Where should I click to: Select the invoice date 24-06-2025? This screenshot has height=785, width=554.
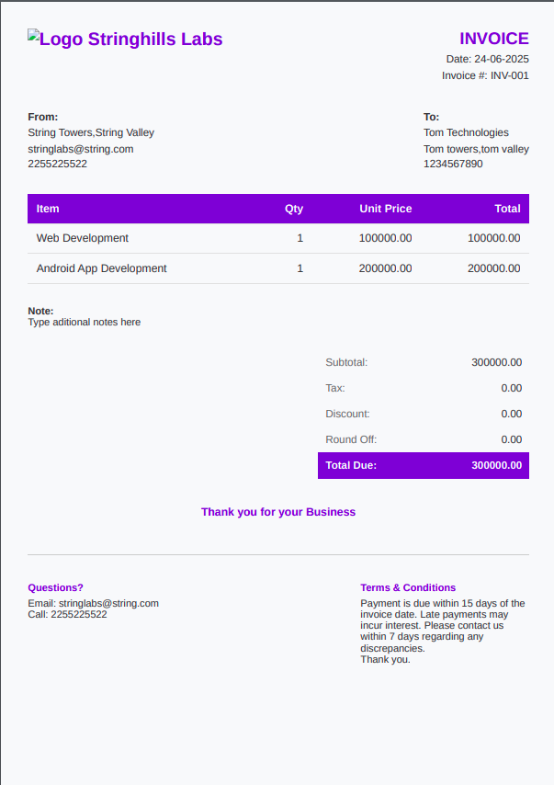tap(502, 59)
